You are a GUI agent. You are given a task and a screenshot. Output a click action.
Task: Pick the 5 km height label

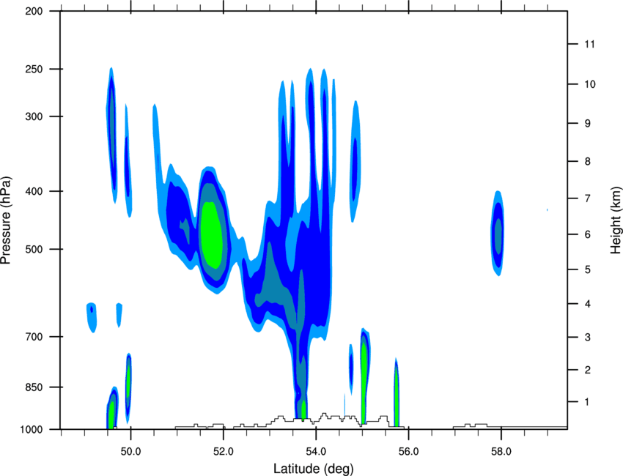[x=587, y=269]
